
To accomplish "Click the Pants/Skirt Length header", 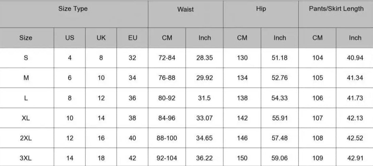I will pyautogui.click(x=336, y=14).
